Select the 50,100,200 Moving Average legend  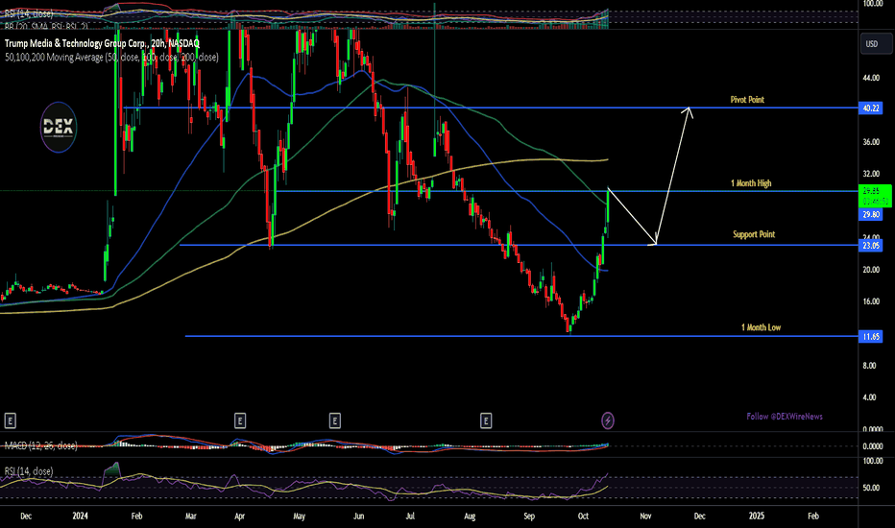111,57
